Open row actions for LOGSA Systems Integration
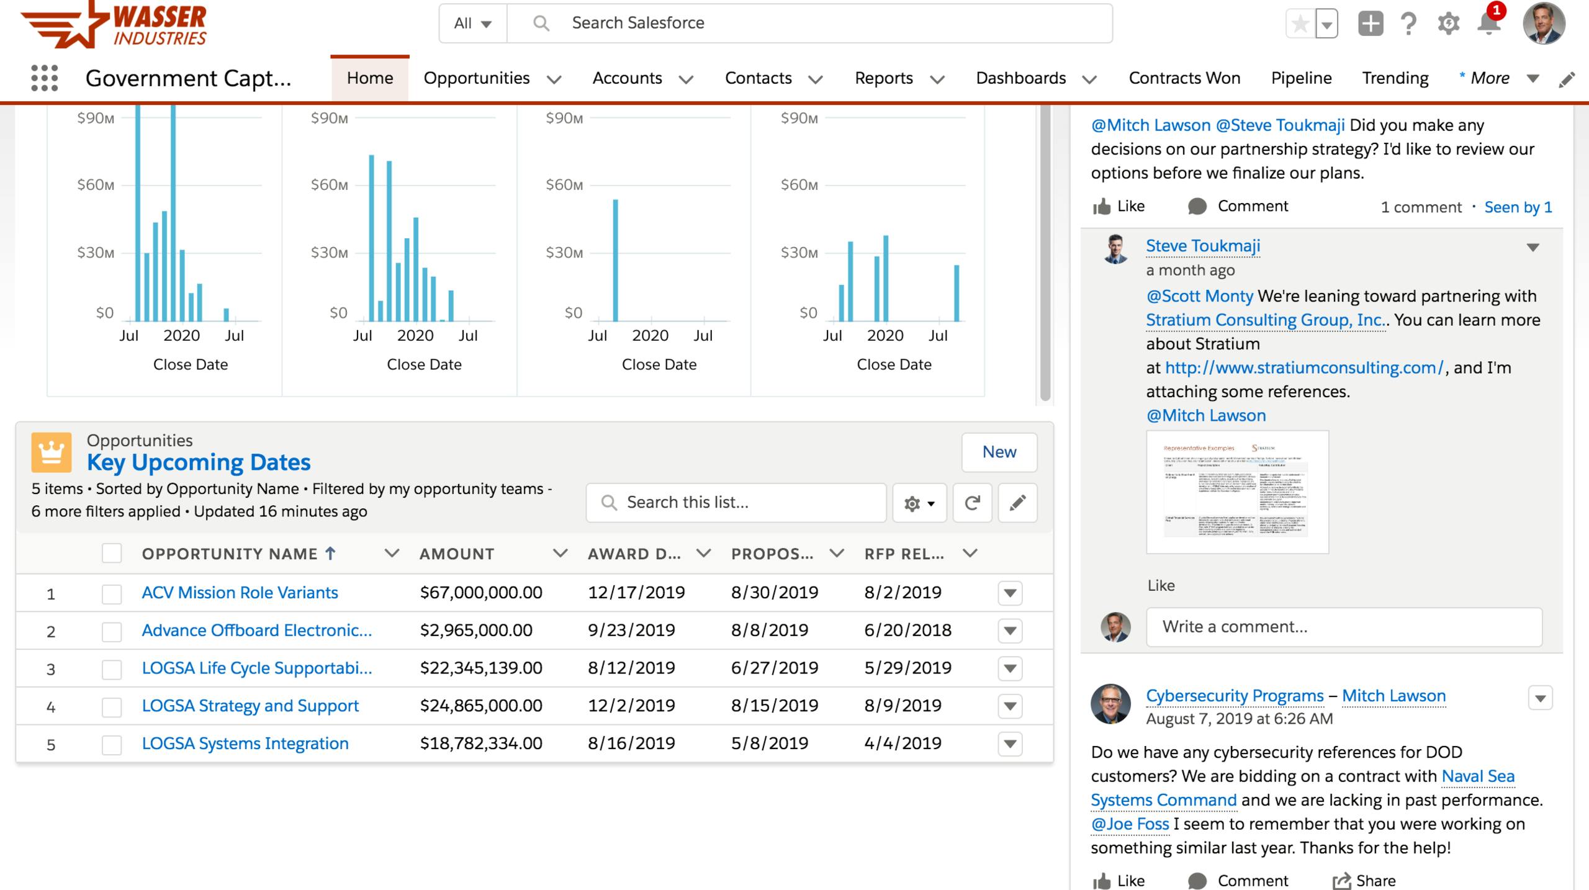The height and width of the screenshot is (890, 1589). [1010, 744]
